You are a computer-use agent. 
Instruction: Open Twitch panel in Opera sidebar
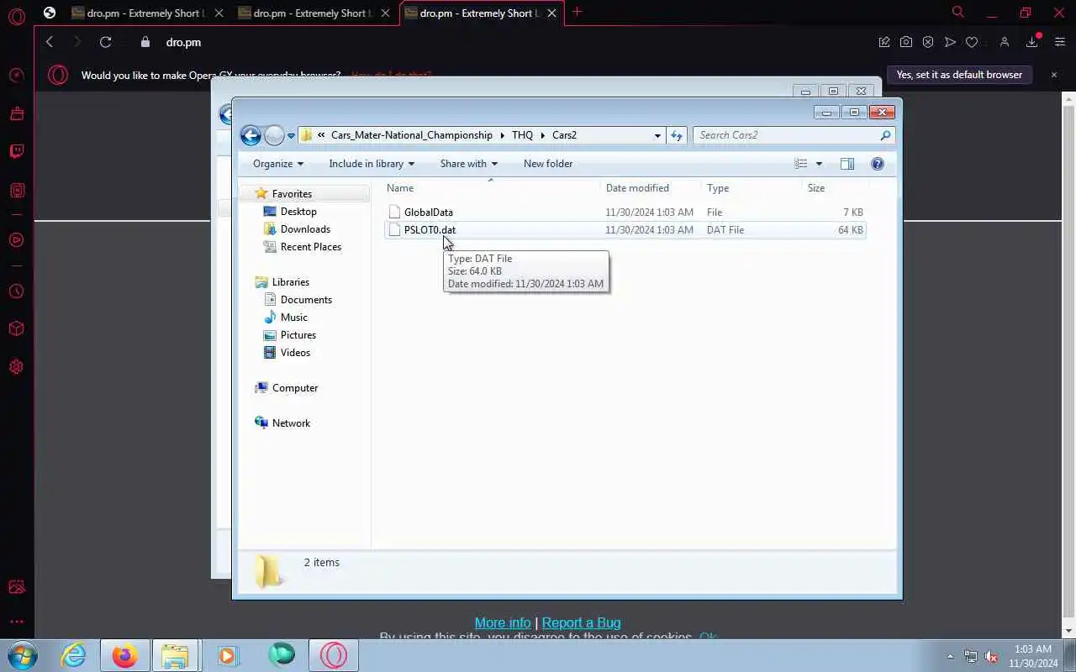coord(17,151)
